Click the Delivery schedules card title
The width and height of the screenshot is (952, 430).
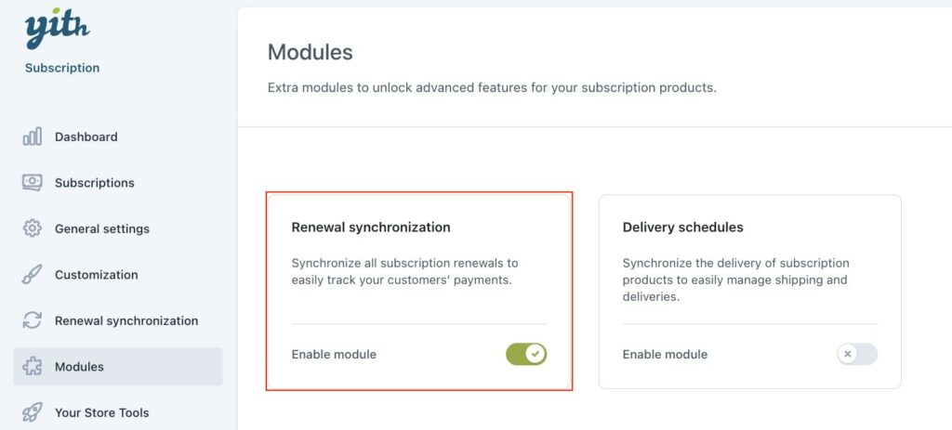[x=683, y=228]
